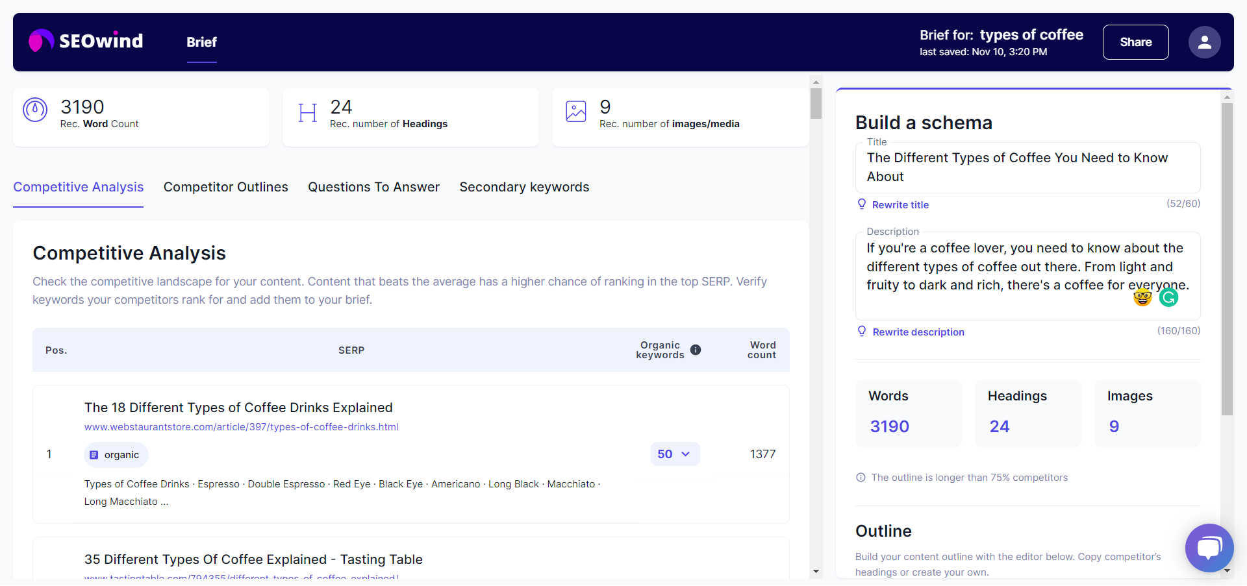This screenshot has height=586, width=1247.
Task: Click the info icon near the outline length warning
Action: tap(860, 477)
